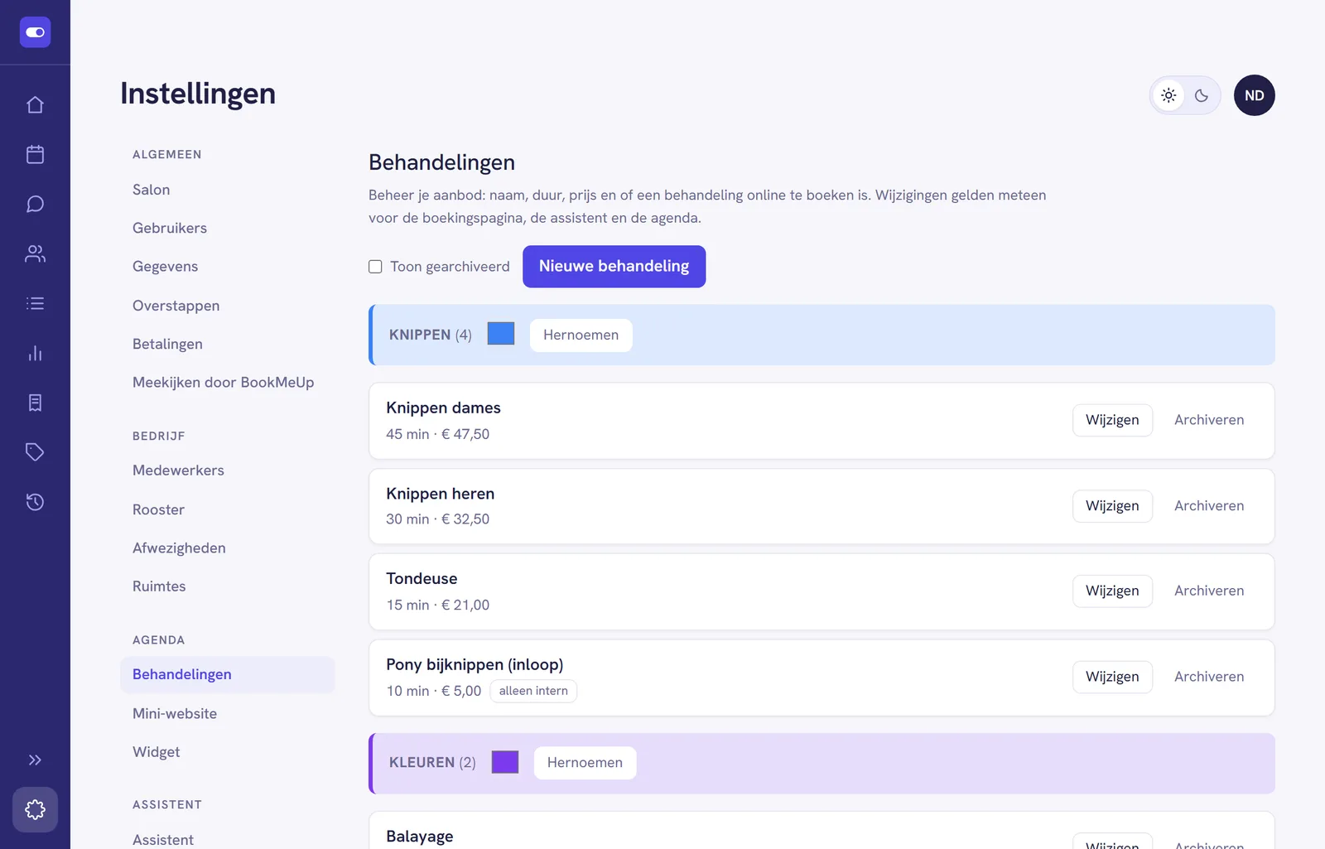Click the BookMeUp logo icon
This screenshot has width=1325, height=849.
coord(35,32)
